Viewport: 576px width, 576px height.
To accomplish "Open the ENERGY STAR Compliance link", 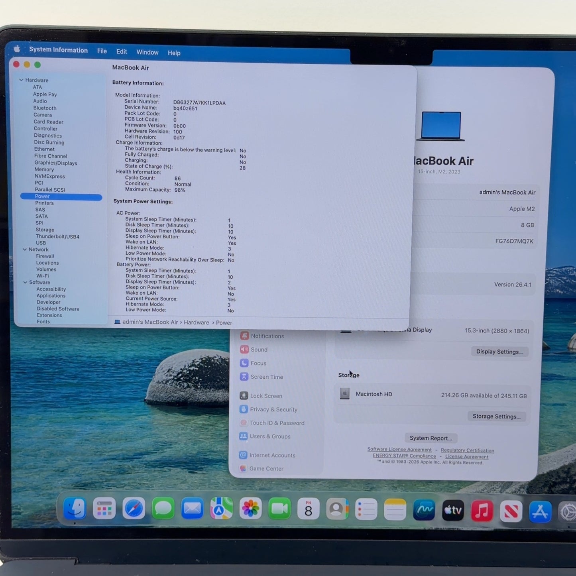I will 404,456.
